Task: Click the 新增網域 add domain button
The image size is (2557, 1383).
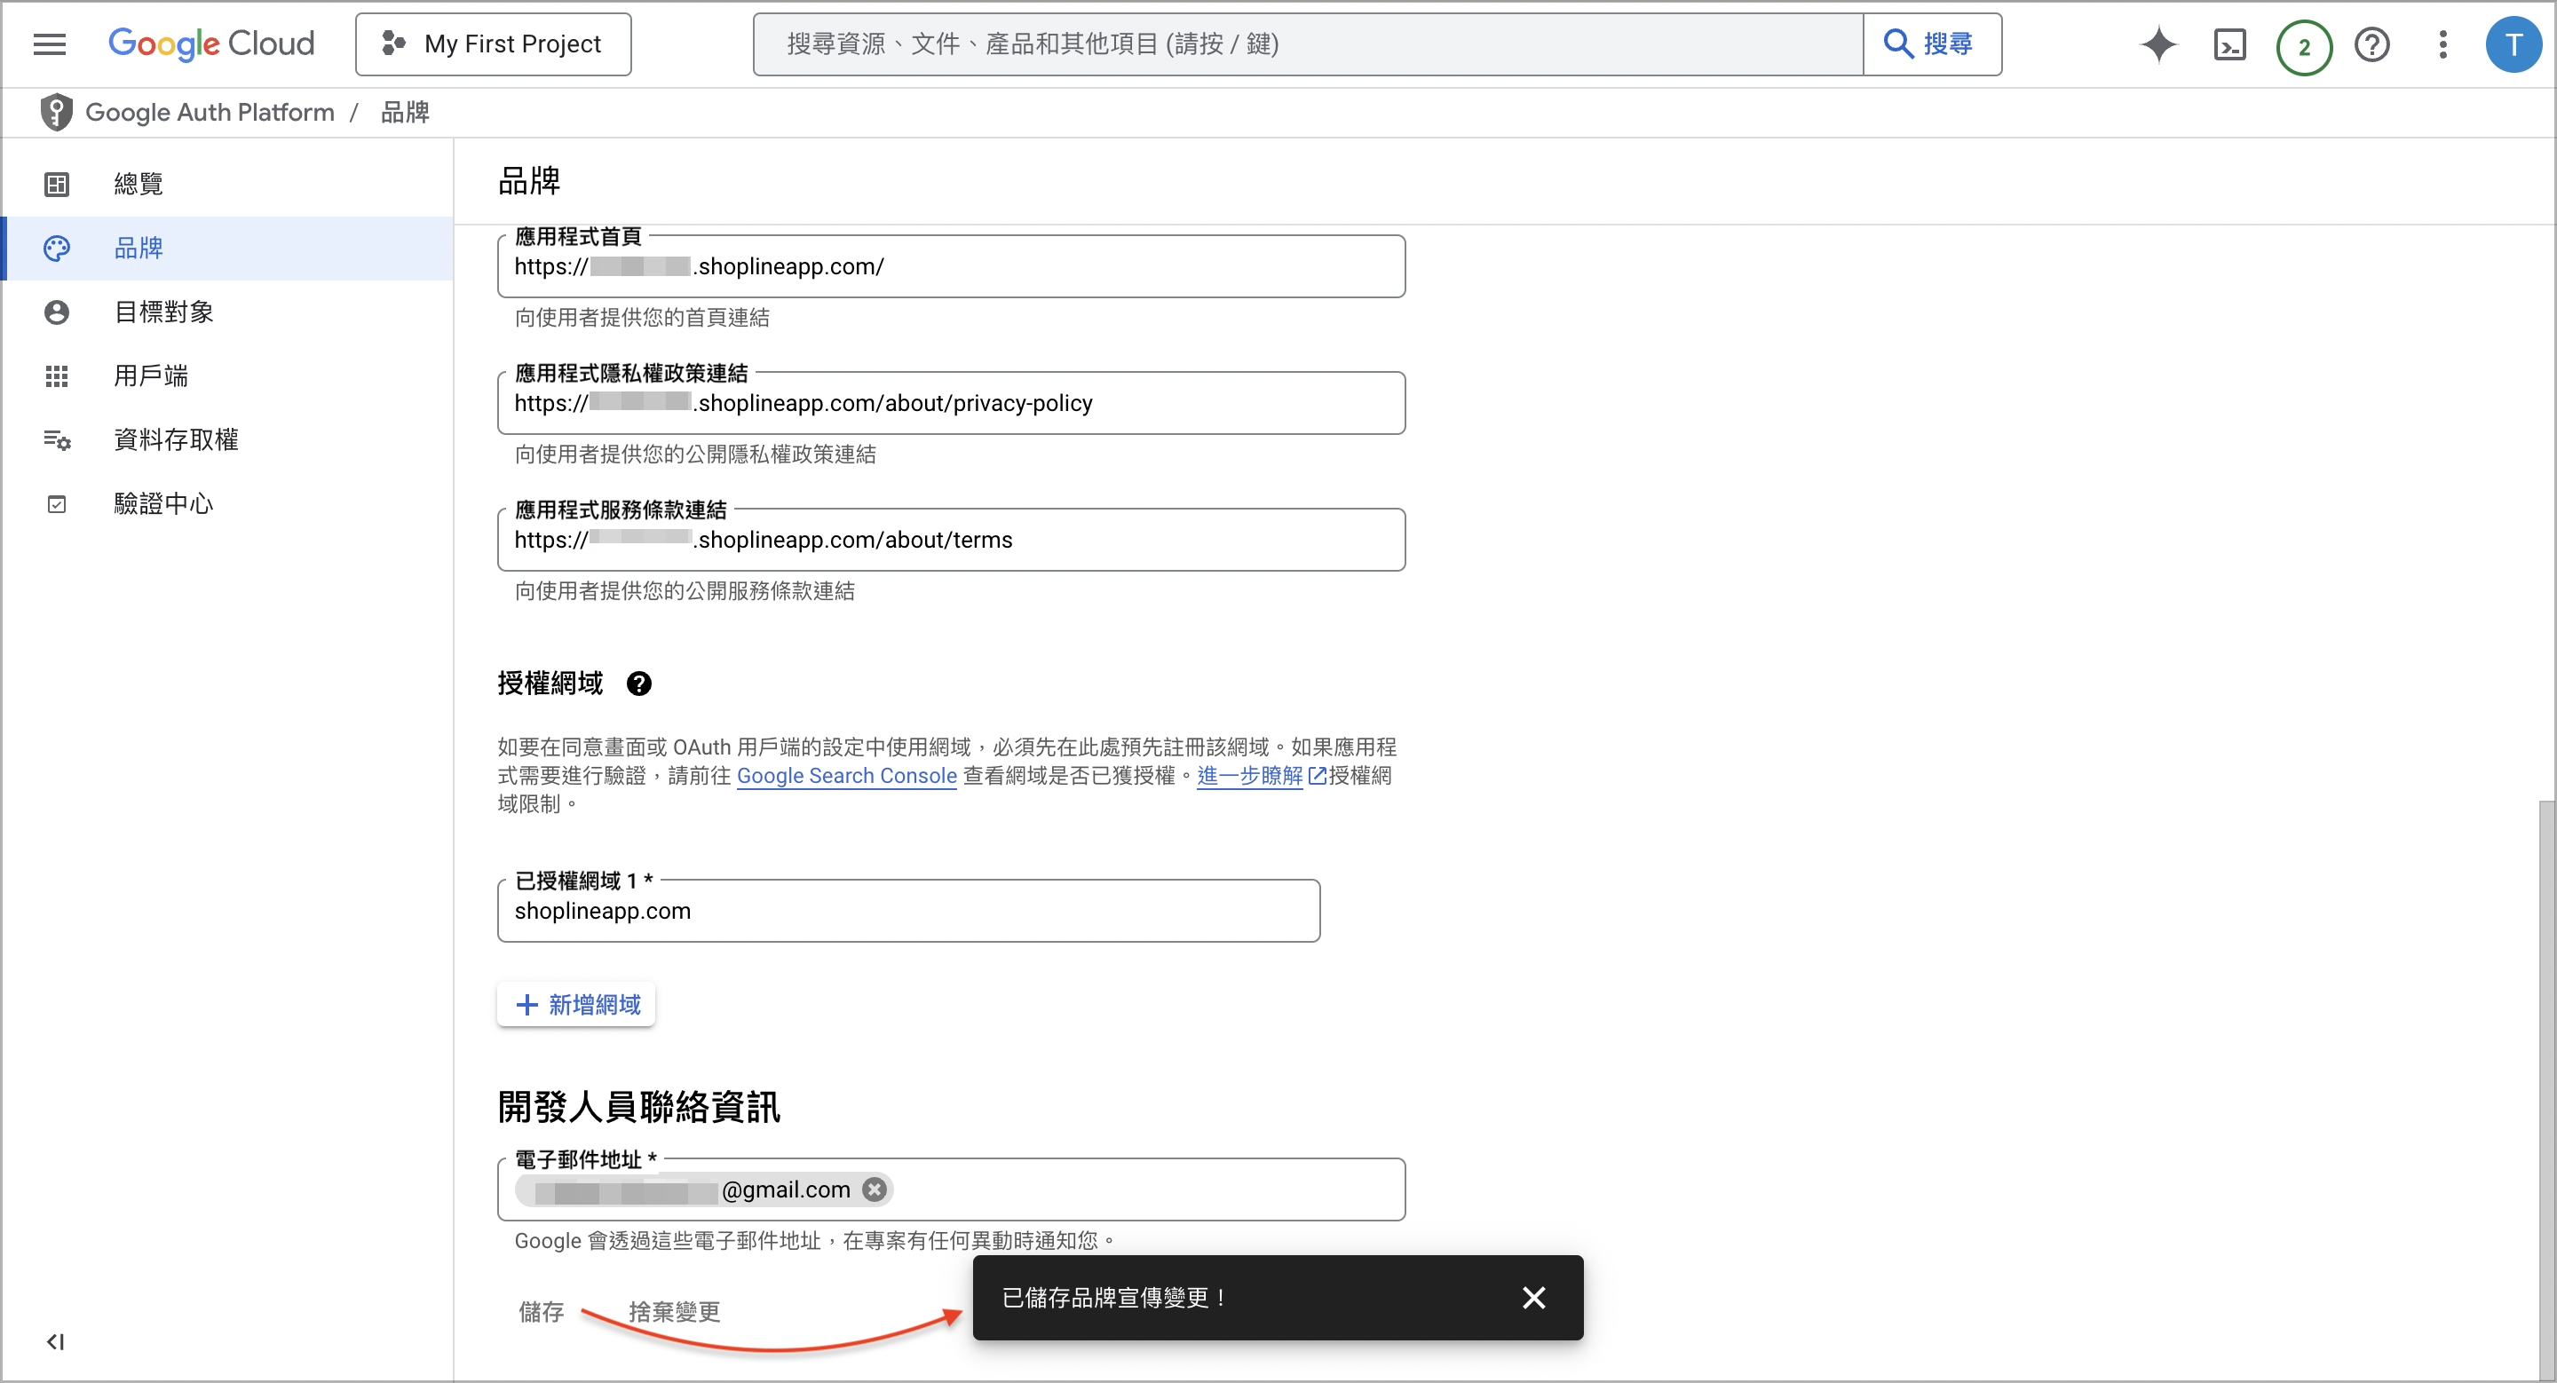Action: tap(577, 1004)
